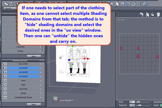Click the plus button for armbd03
162x108 pixels.
click(6, 76)
